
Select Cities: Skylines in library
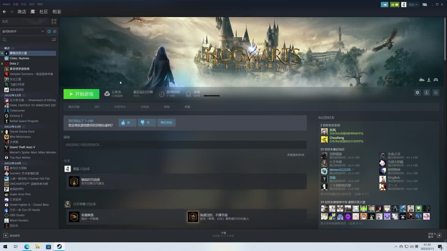click(x=19, y=58)
